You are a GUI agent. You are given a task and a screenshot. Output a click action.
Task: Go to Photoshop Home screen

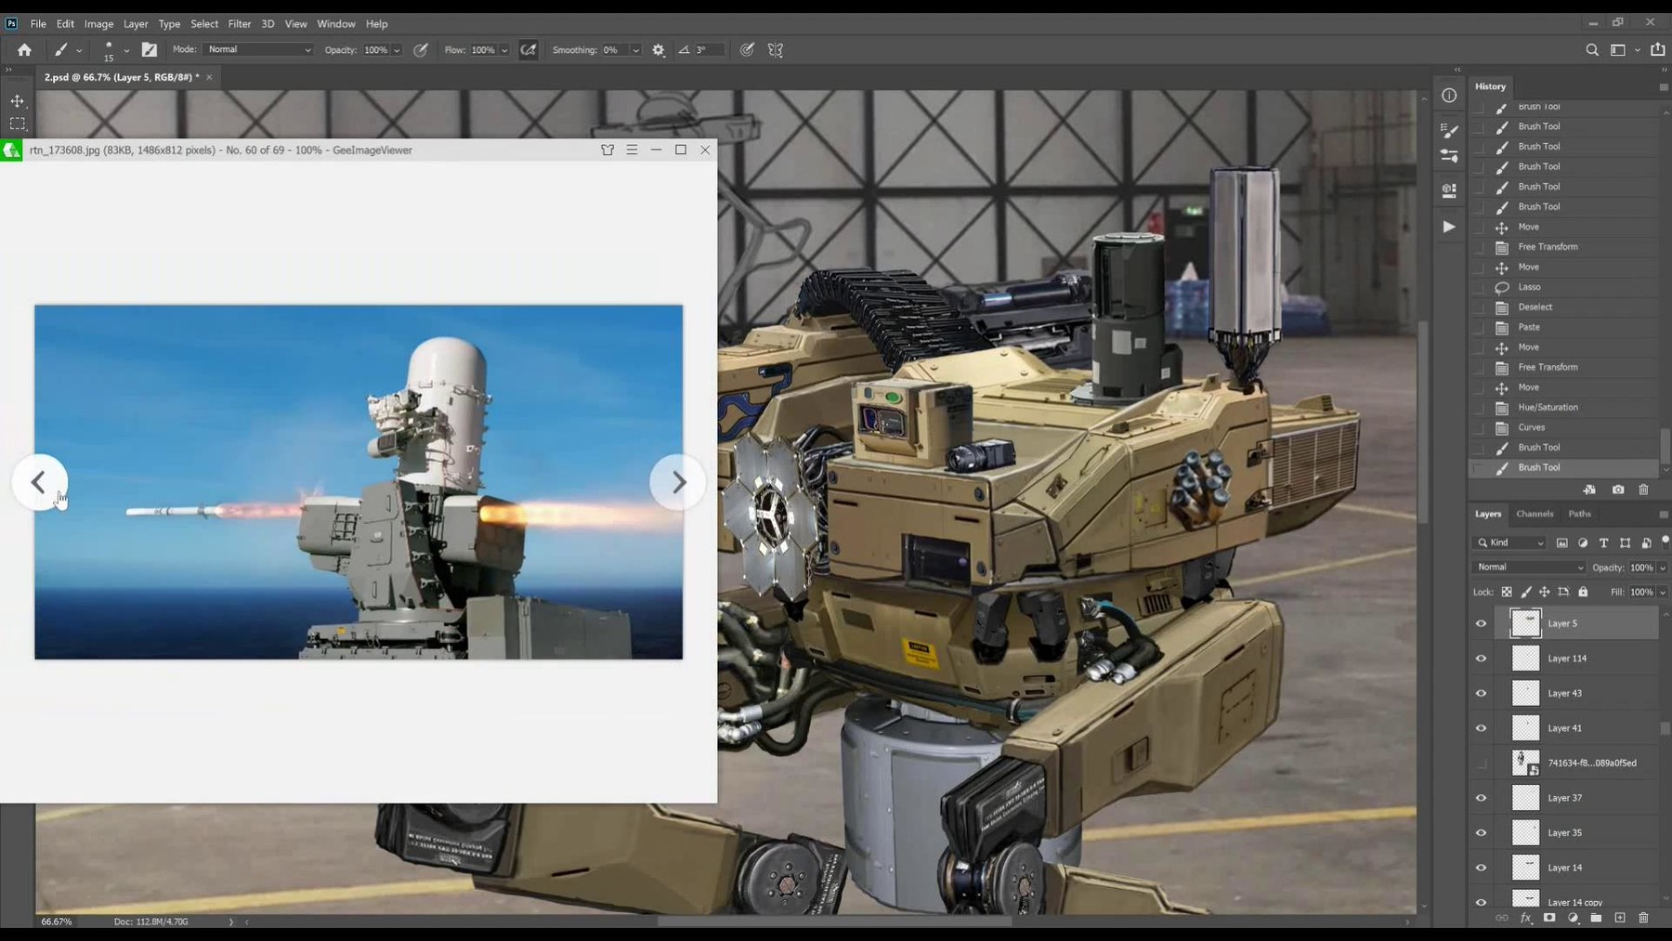(x=24, y=50)
